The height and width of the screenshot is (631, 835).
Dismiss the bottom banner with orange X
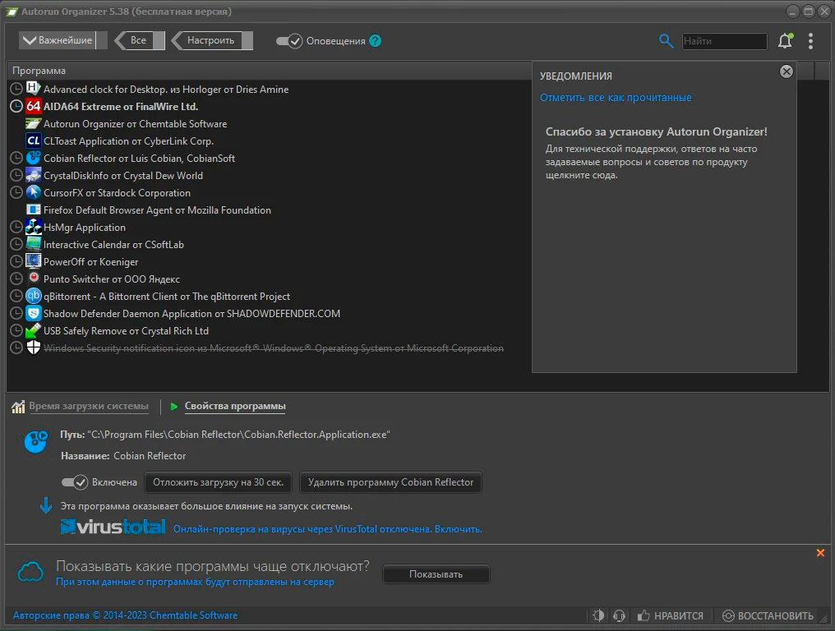pos(820,553)
